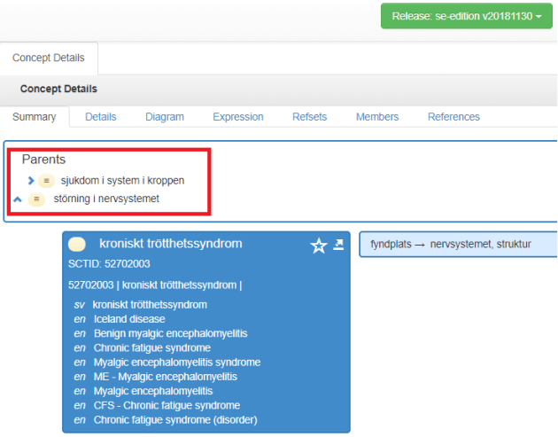
Task: Collapse the störning i nervsystemet parent
Action: click(x=17, y=199)
